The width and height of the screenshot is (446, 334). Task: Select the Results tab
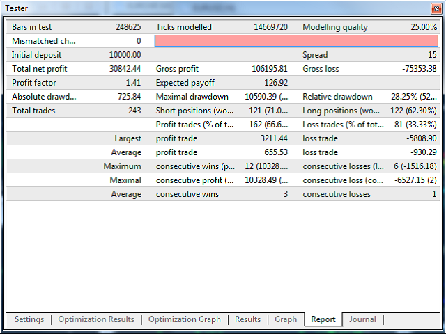(247, 319)
